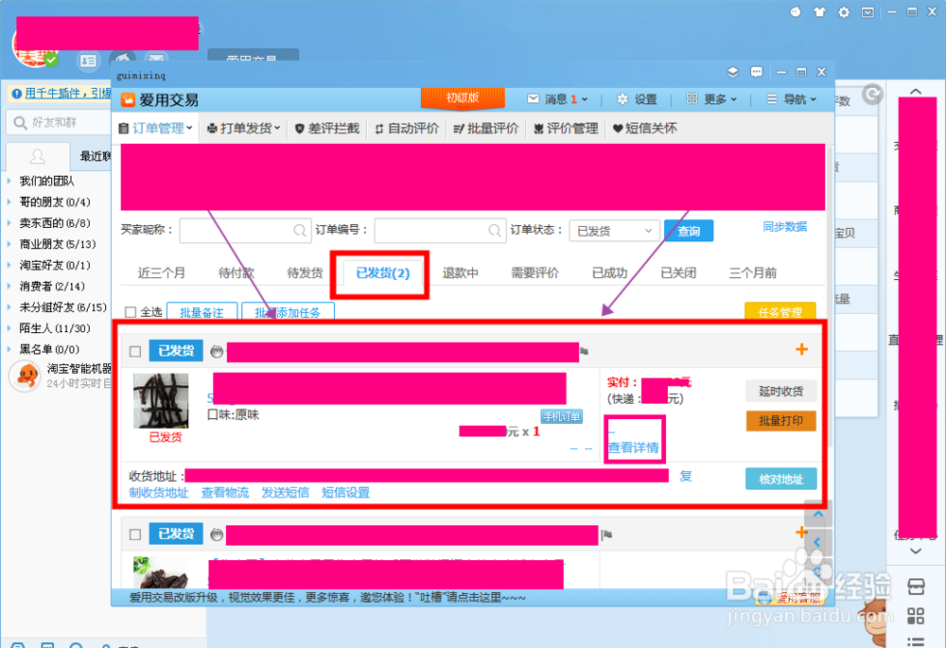Check the second 已发货 order checkbox
946x648 pixels.
133,533
